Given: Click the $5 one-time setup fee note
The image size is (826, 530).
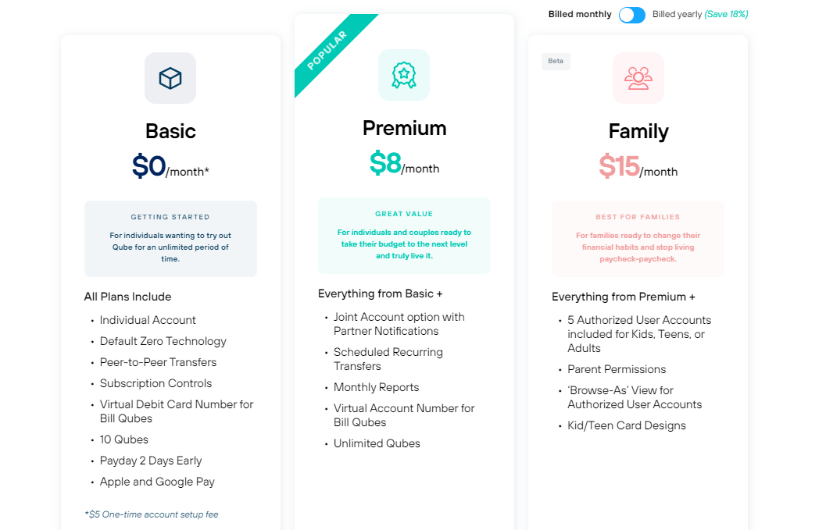Looking at the screenshot, I should pyautogui.click(x=151, y=514).
